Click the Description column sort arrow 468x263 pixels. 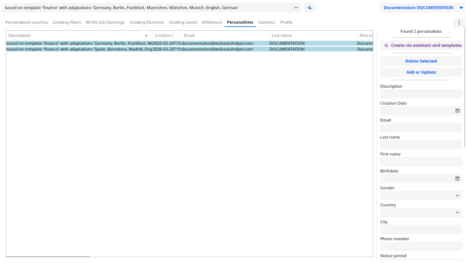146,35
